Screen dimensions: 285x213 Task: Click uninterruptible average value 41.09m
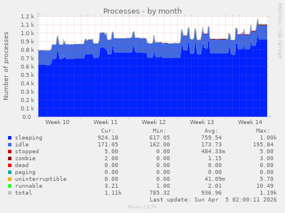214,179
